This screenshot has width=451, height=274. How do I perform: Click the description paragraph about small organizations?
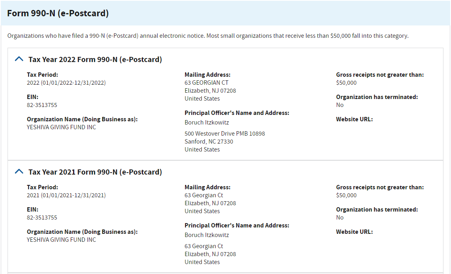pyautogui.click(x=208, y=36)
